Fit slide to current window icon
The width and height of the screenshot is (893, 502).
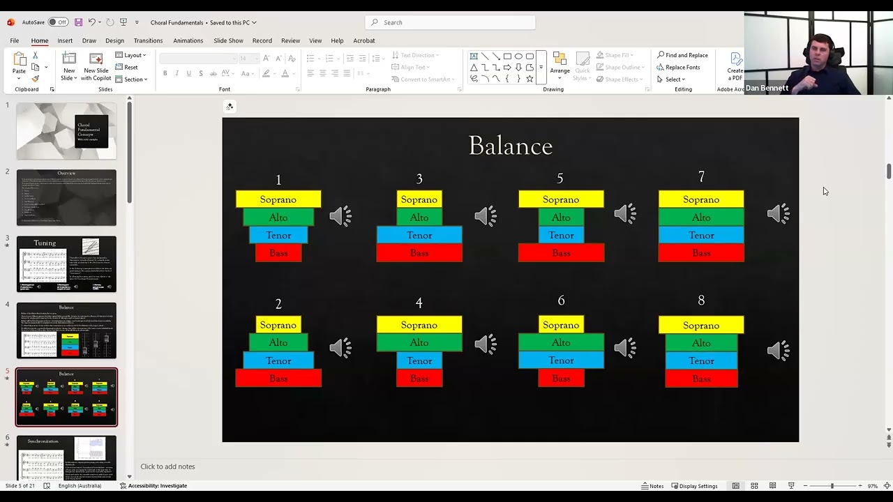[x=887, y=486]
